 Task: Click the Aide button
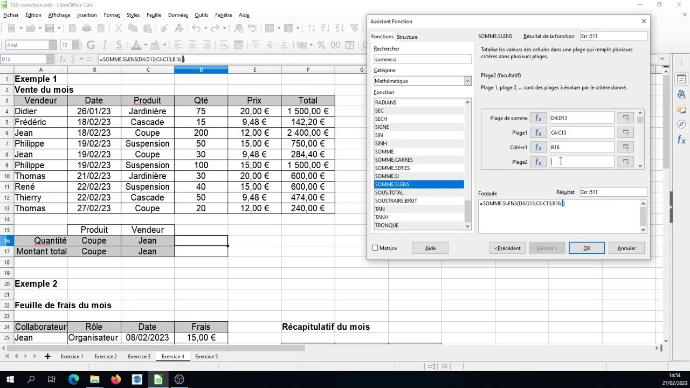pos(430,248)
